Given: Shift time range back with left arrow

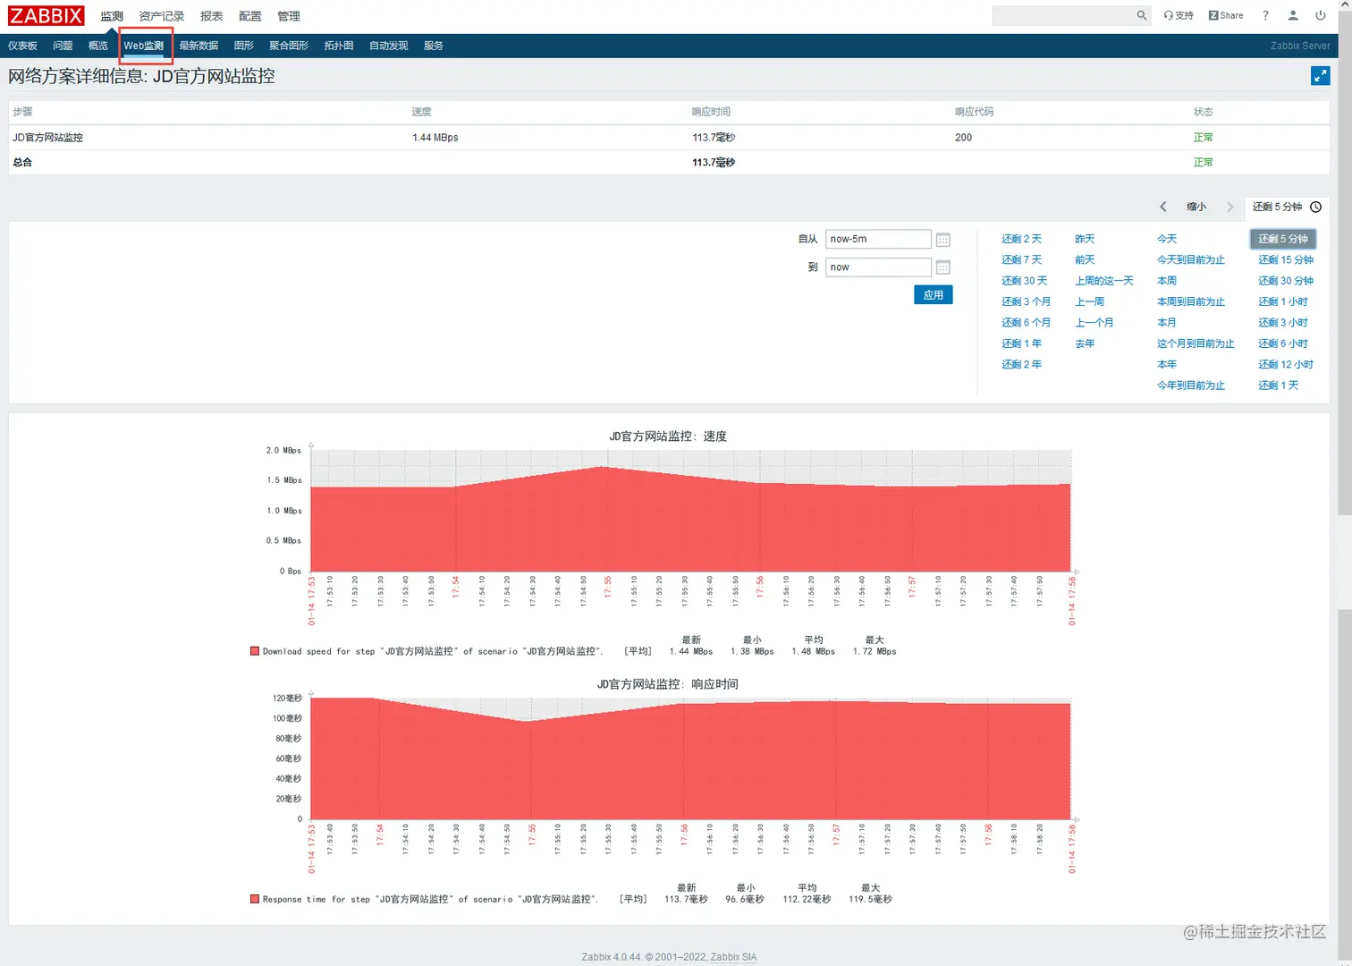Looking at the screenshot, I should point(1162,207).
